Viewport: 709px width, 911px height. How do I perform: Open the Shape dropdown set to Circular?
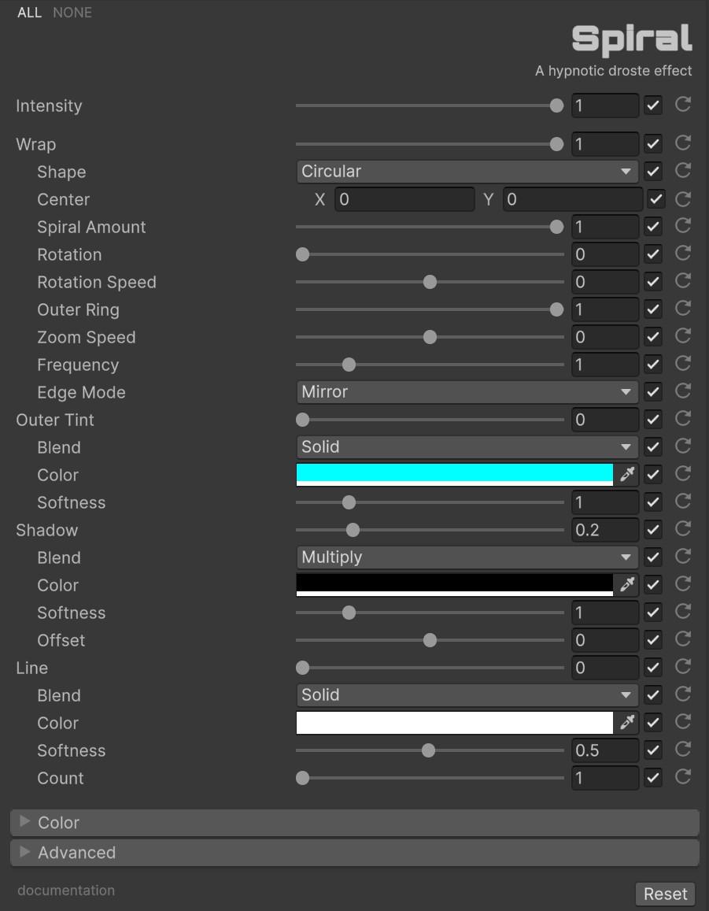(467, 172)
